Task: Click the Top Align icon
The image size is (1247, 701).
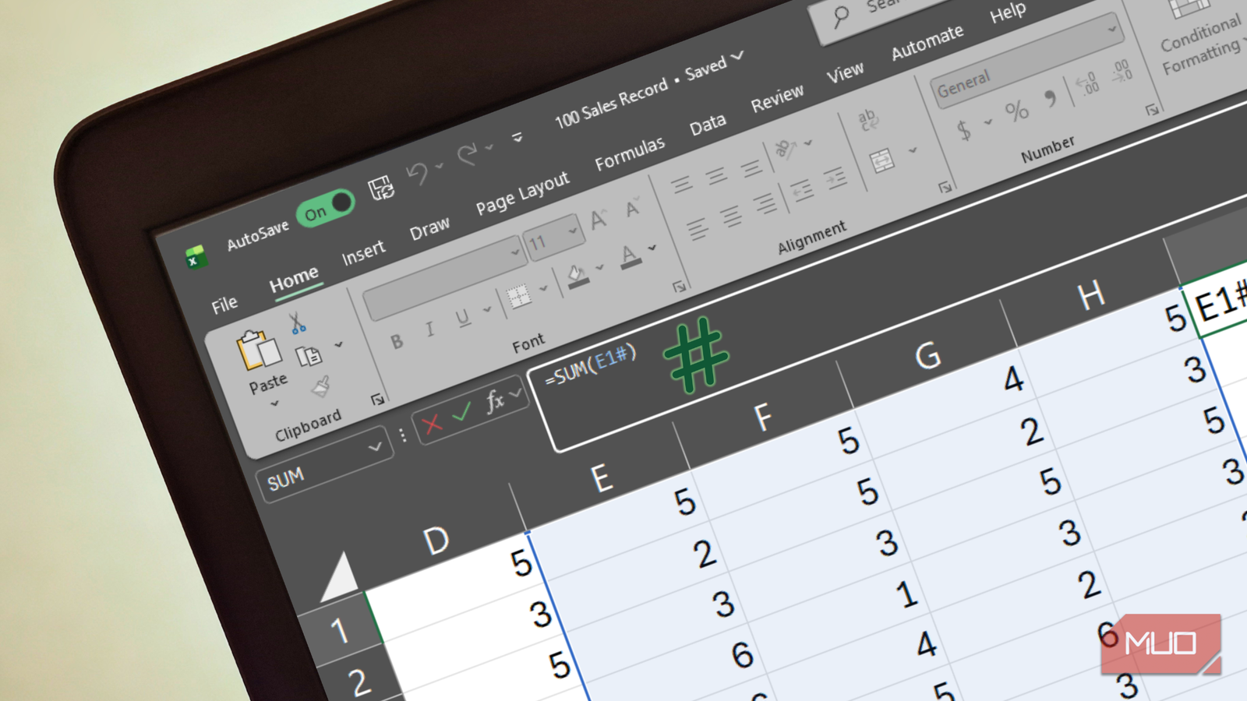Action: [682, 185]
